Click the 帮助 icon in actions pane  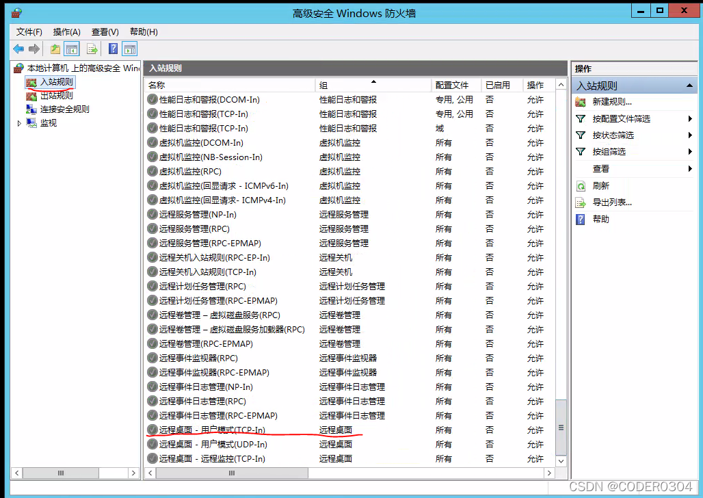point(580,220)
